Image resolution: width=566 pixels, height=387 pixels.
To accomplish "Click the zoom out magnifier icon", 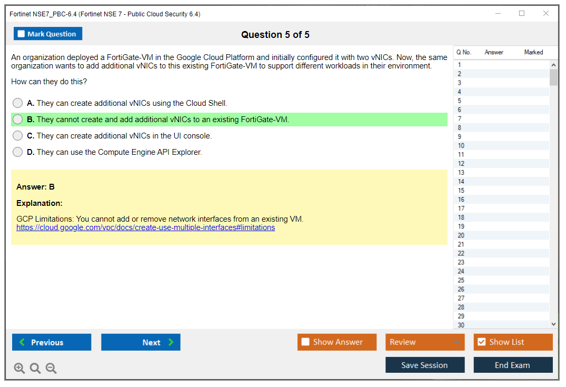I will click(51, 368).
